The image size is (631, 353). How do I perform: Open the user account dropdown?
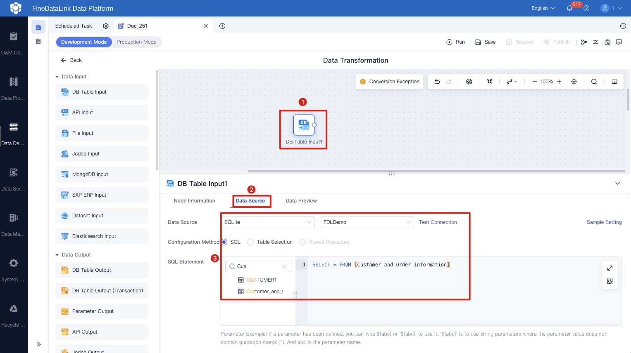click(611, 8)
